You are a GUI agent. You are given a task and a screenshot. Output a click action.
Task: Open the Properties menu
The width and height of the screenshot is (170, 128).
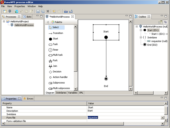[x=20, y=6]
